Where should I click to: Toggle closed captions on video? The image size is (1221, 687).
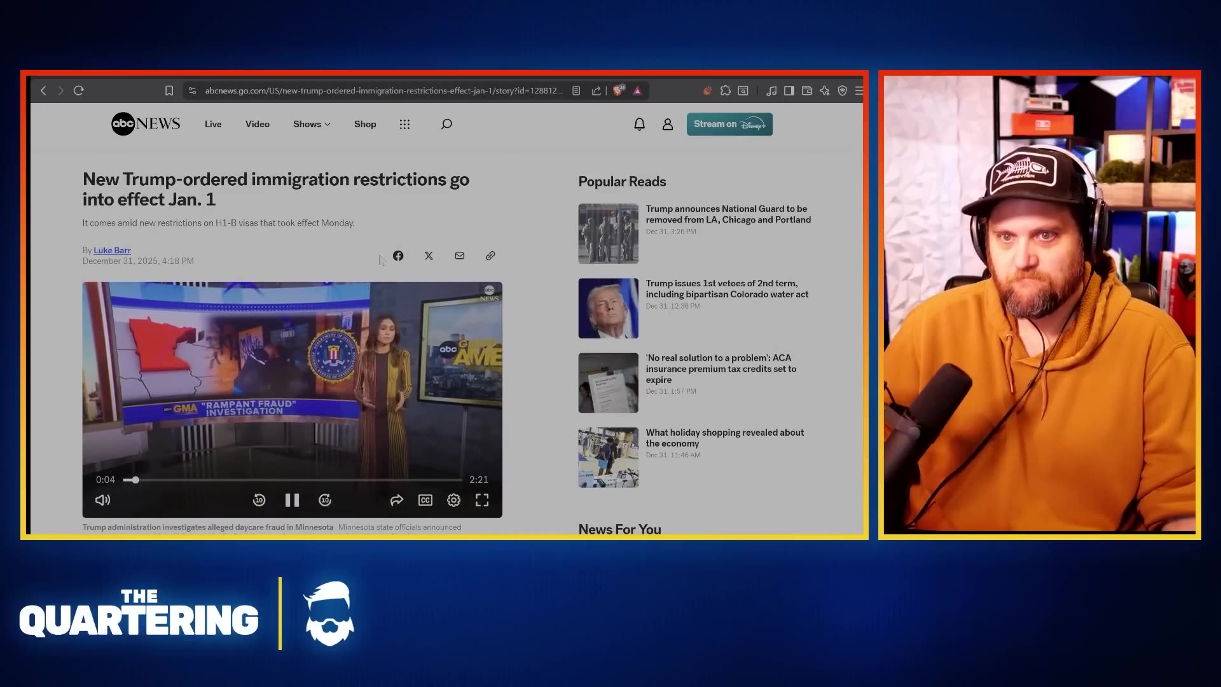click(x=425, y=501)
